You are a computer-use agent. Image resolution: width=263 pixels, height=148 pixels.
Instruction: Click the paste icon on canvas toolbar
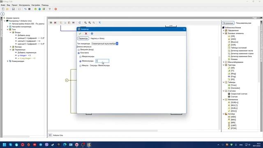pyautogui.click(x=69, y=23)
